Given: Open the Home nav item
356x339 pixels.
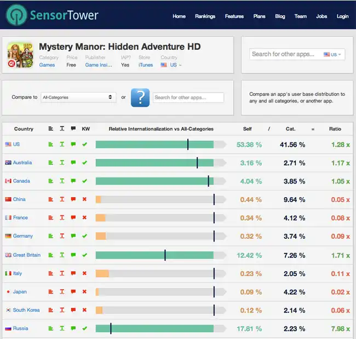Looking at the screenshot, I should tap(179, 16).
